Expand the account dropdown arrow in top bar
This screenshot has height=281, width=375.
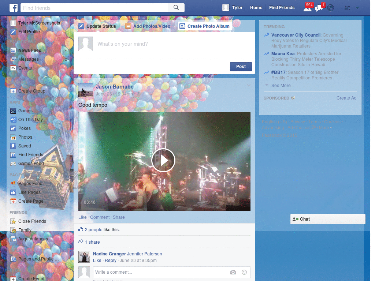click(357, 8)
